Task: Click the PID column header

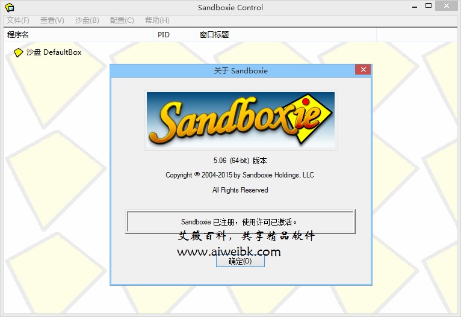Action: coord(175,35)
